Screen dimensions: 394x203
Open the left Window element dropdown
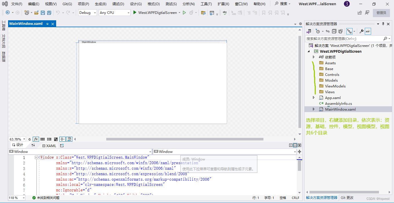(x=80, y=152)
